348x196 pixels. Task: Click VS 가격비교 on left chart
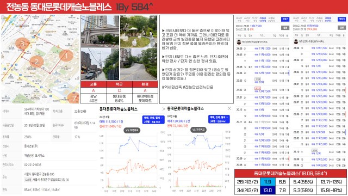pos(132,131)
